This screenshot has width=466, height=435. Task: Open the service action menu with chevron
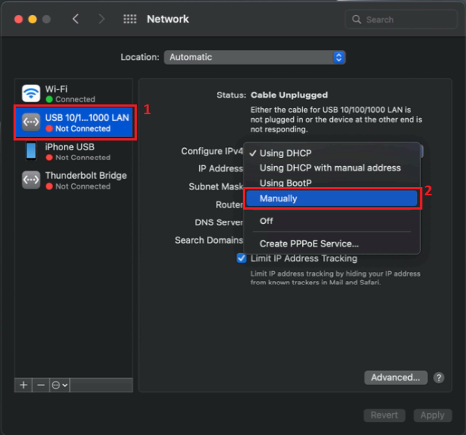tap(60, 385)
